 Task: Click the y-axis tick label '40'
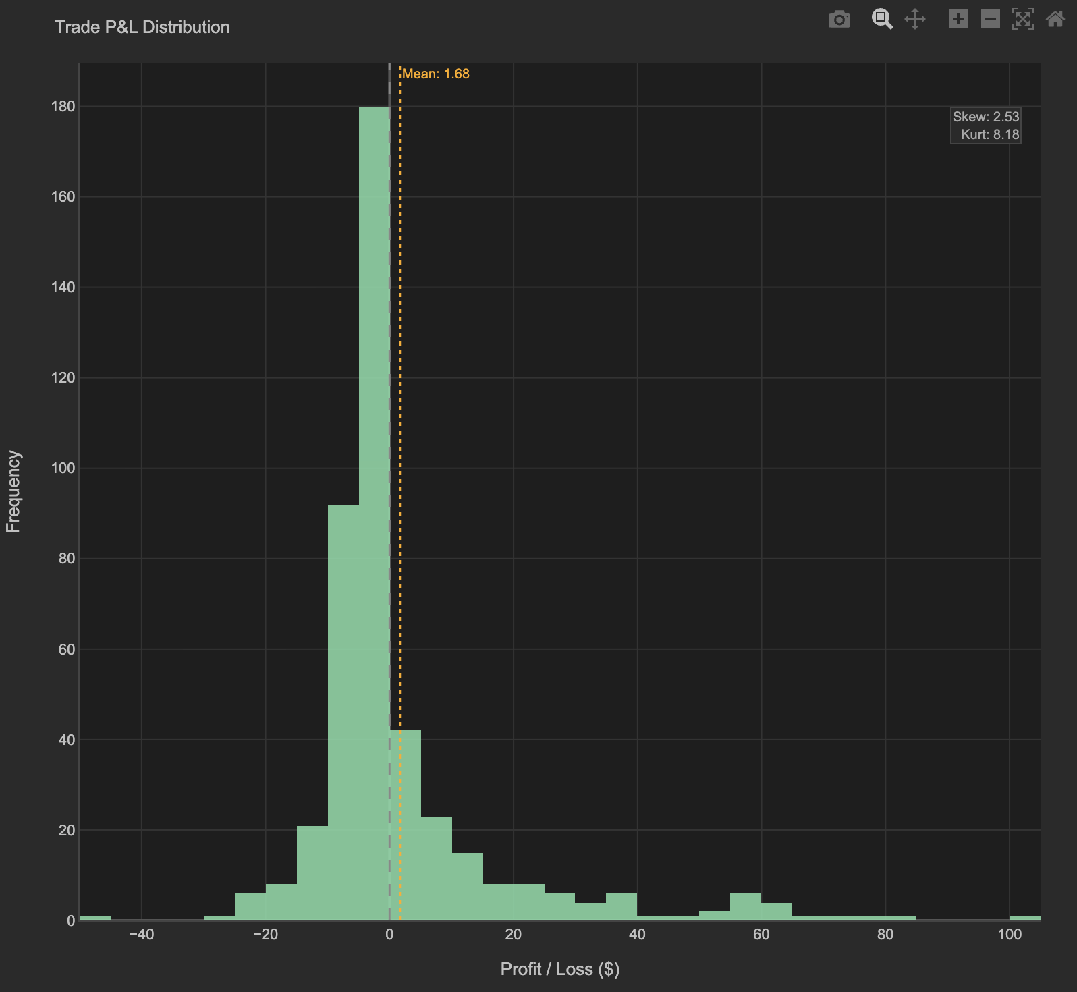pyautogui.click(x=67, y=740)
